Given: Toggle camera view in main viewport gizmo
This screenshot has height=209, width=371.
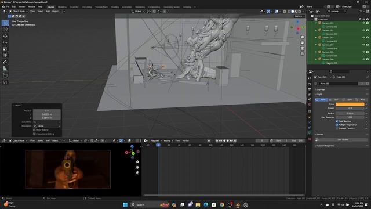Looking at the screenshot, I should [303, 48].
